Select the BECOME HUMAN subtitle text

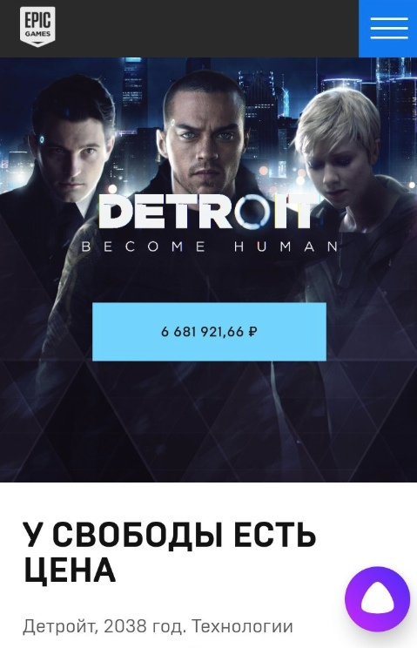click(x=209, y=246)
